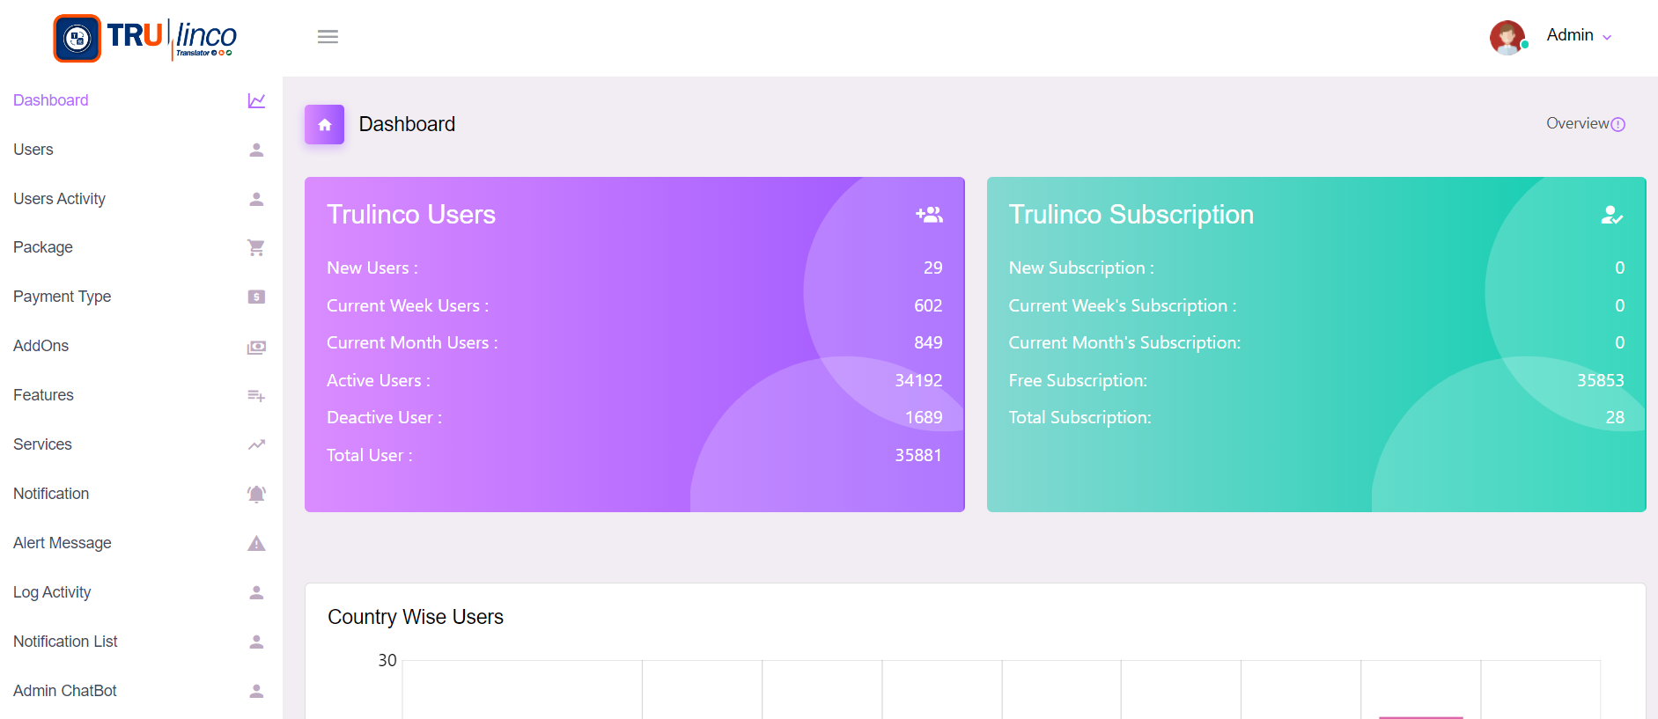Click the Dashboard chart icon in sidebar
1658x719 pixels.
[x=256, y=101]
